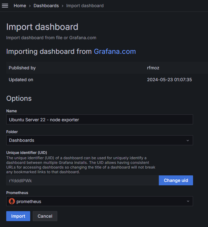Click the Updated on label
Screen dimensions: 208x227
(x=21, y=80)
